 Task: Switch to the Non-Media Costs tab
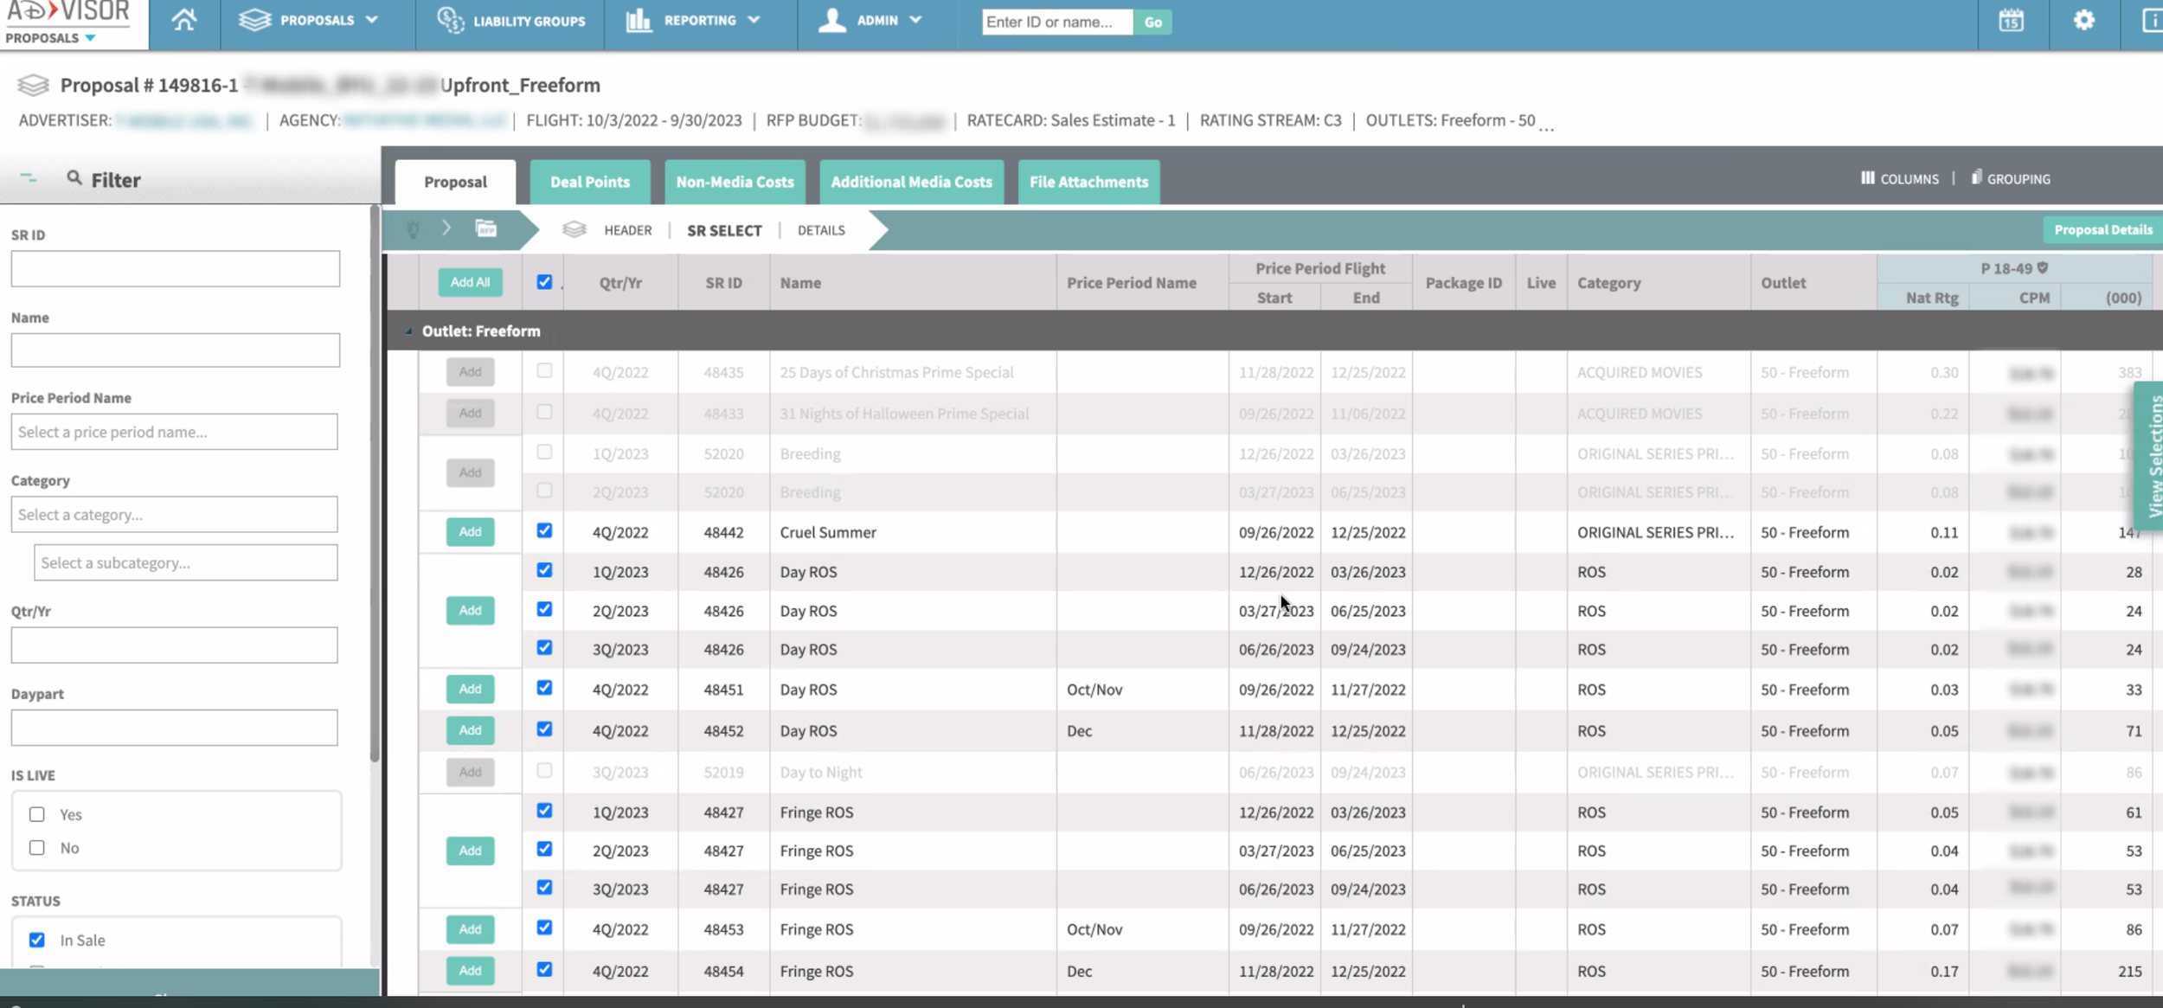(x=735, y=182)
